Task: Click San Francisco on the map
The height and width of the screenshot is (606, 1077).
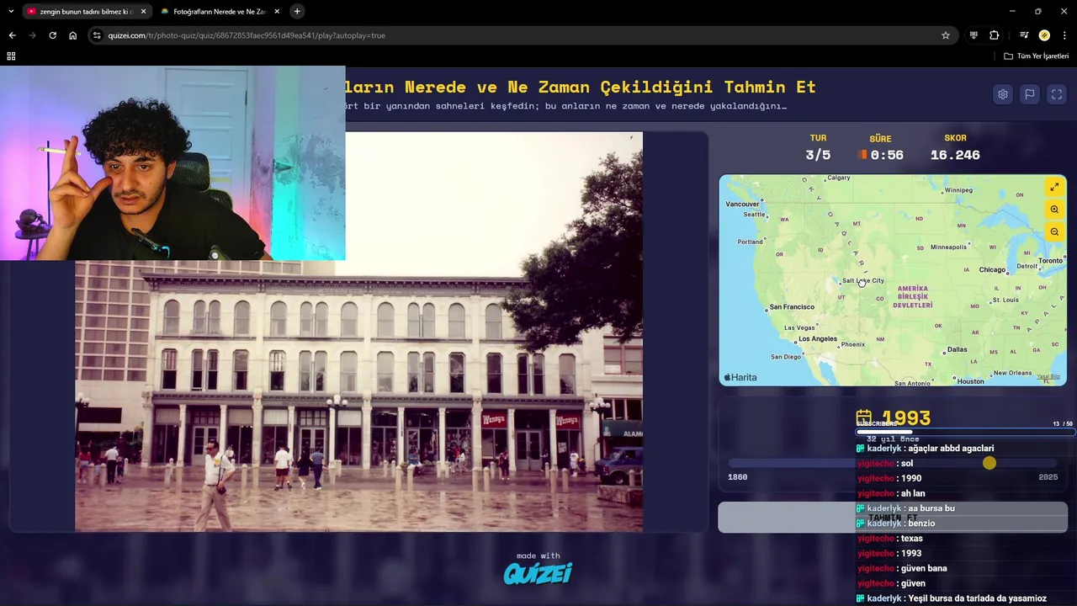Action: tap(792, 307)
